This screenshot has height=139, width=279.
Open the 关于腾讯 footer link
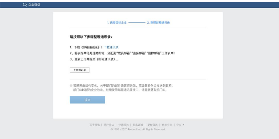(95, 125)
